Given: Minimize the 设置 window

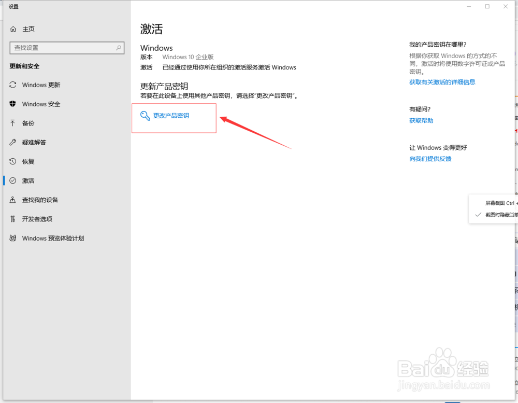Looking at the screenshot, I should pyautogui.click(x=469, y=6).
